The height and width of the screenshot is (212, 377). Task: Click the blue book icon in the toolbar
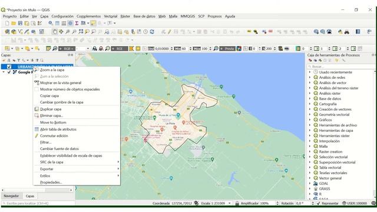358,31
